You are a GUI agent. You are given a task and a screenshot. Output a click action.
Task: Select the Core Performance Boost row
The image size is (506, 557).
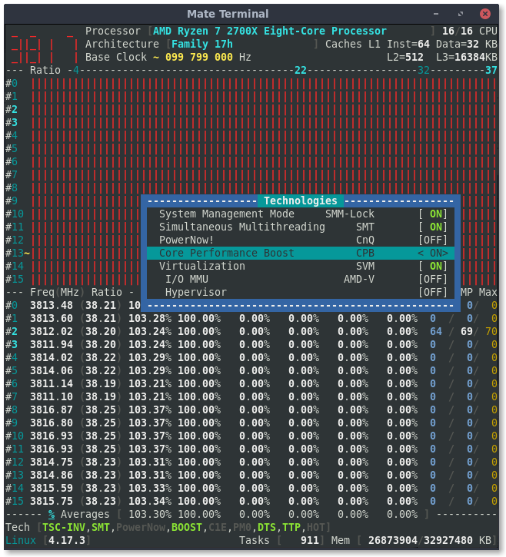pyautogui.click(x=301, y=253)
